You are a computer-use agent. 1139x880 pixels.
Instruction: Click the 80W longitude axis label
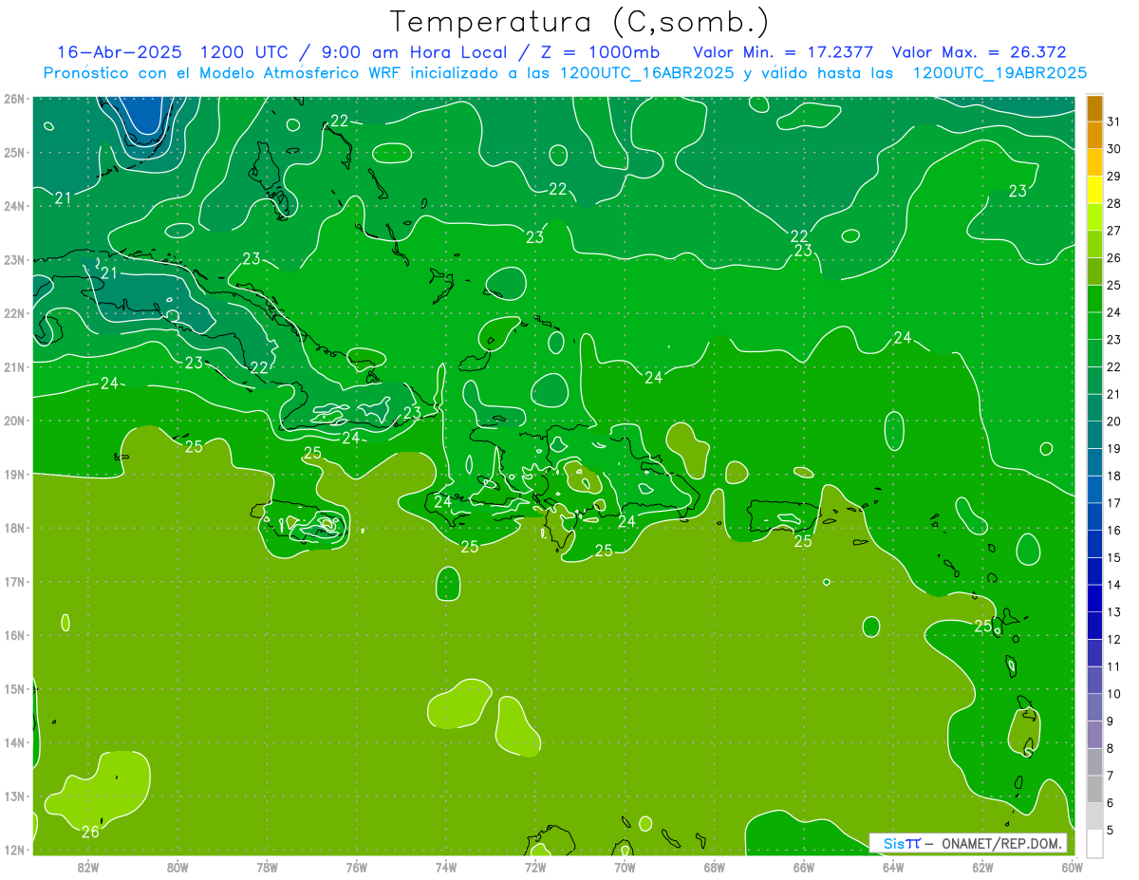point(177,867)
